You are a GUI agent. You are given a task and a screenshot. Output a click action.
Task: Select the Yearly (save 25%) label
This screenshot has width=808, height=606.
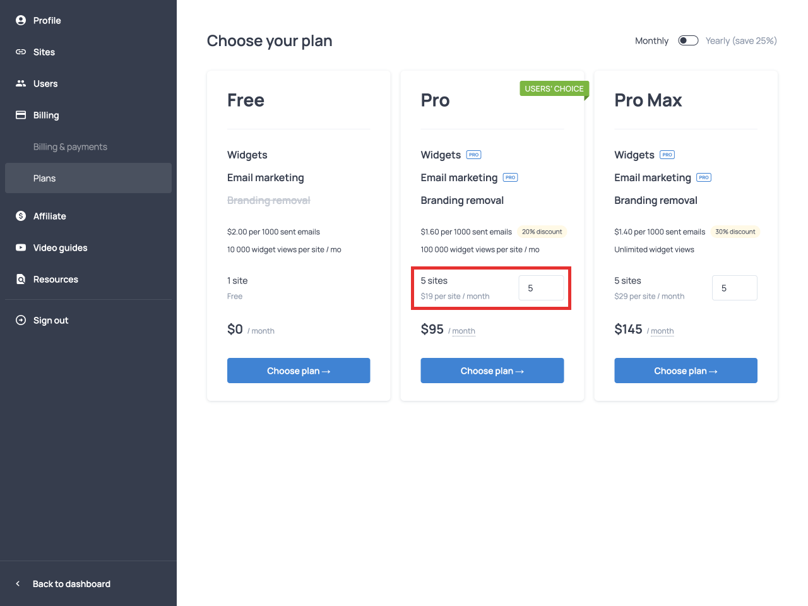pos(741,41)
